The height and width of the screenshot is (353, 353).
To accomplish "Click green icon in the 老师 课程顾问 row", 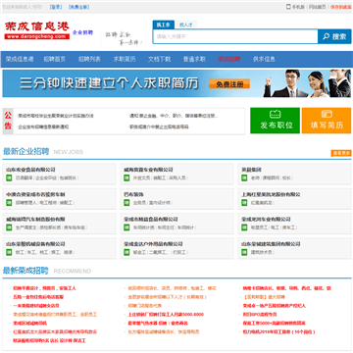I will pos(244,177).
